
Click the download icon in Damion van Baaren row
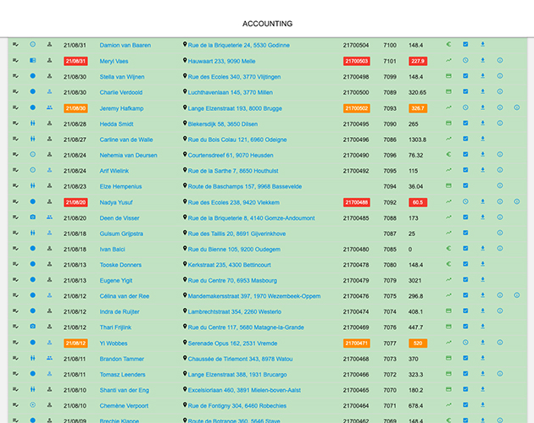[482, 45]
